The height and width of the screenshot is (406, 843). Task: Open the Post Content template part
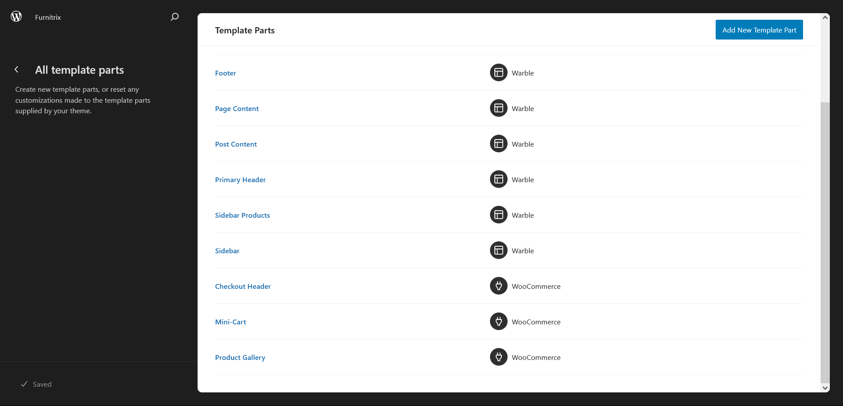[236, 144]
